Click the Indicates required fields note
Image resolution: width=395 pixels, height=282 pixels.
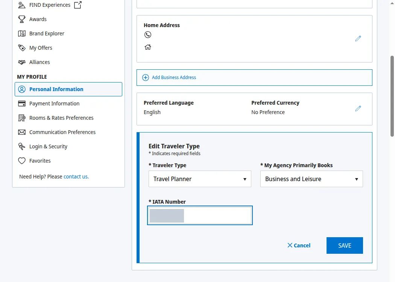coord(175,154)
